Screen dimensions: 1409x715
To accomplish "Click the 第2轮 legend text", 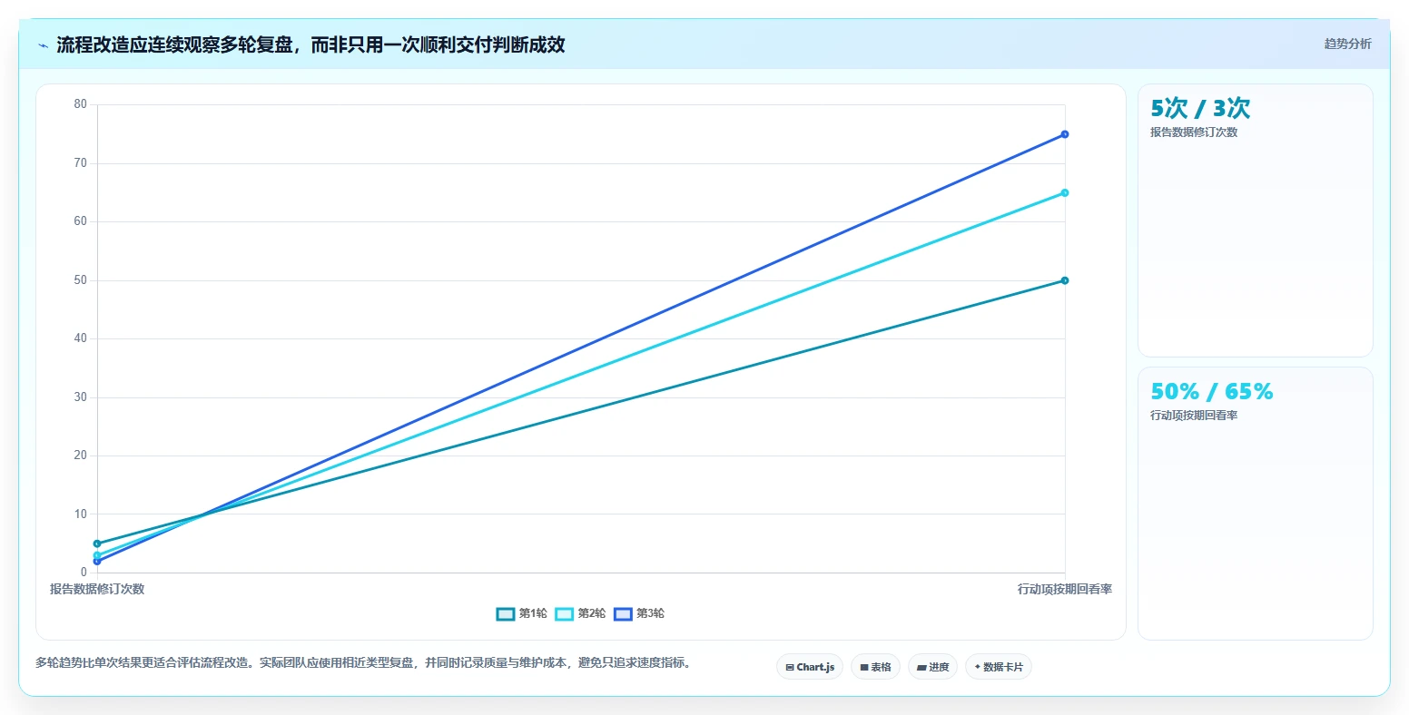I will click(x=592, y=614).
